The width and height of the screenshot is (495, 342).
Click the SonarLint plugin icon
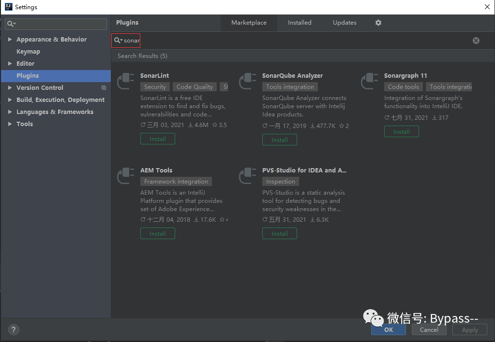pos(126,81)
